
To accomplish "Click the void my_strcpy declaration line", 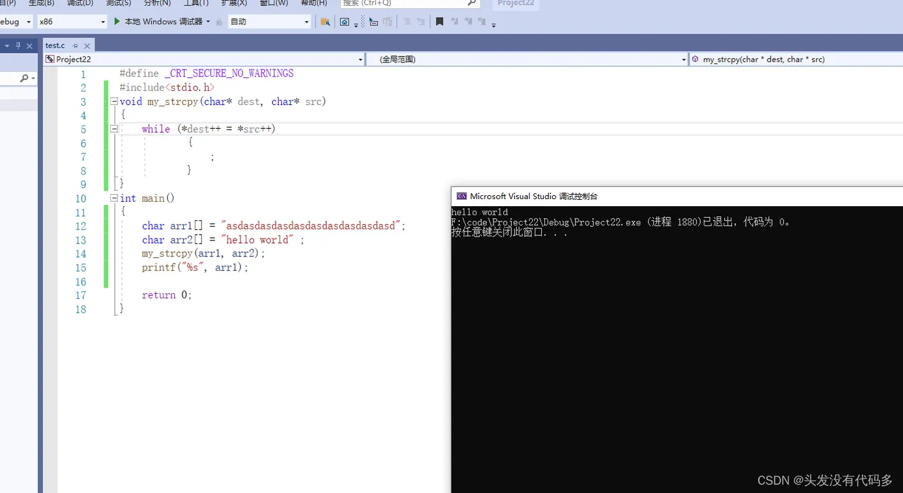I will (x=223, y=101).
